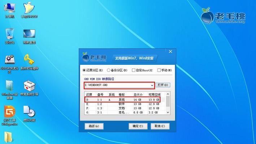Expand the Z:\WINDOWS7.GHO path dropdown arrow

pyautogui.click(x=152, y=85)
